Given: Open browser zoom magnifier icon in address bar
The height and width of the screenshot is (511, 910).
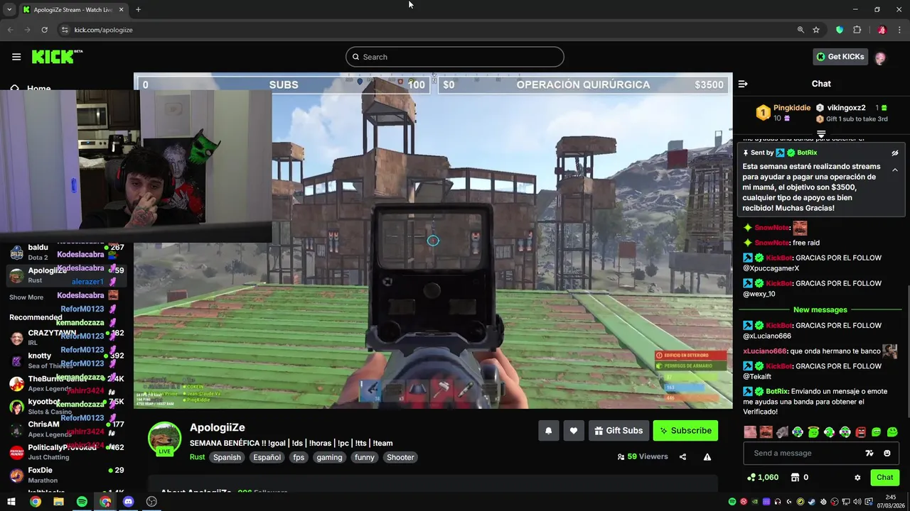Looking at the screenshot, I should pyautogui.click(x=801, y=30).
